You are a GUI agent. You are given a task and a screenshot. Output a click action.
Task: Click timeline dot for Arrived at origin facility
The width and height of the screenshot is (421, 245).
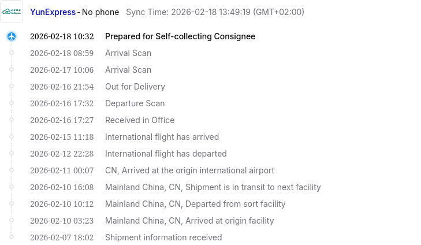[x=12, y=221]
